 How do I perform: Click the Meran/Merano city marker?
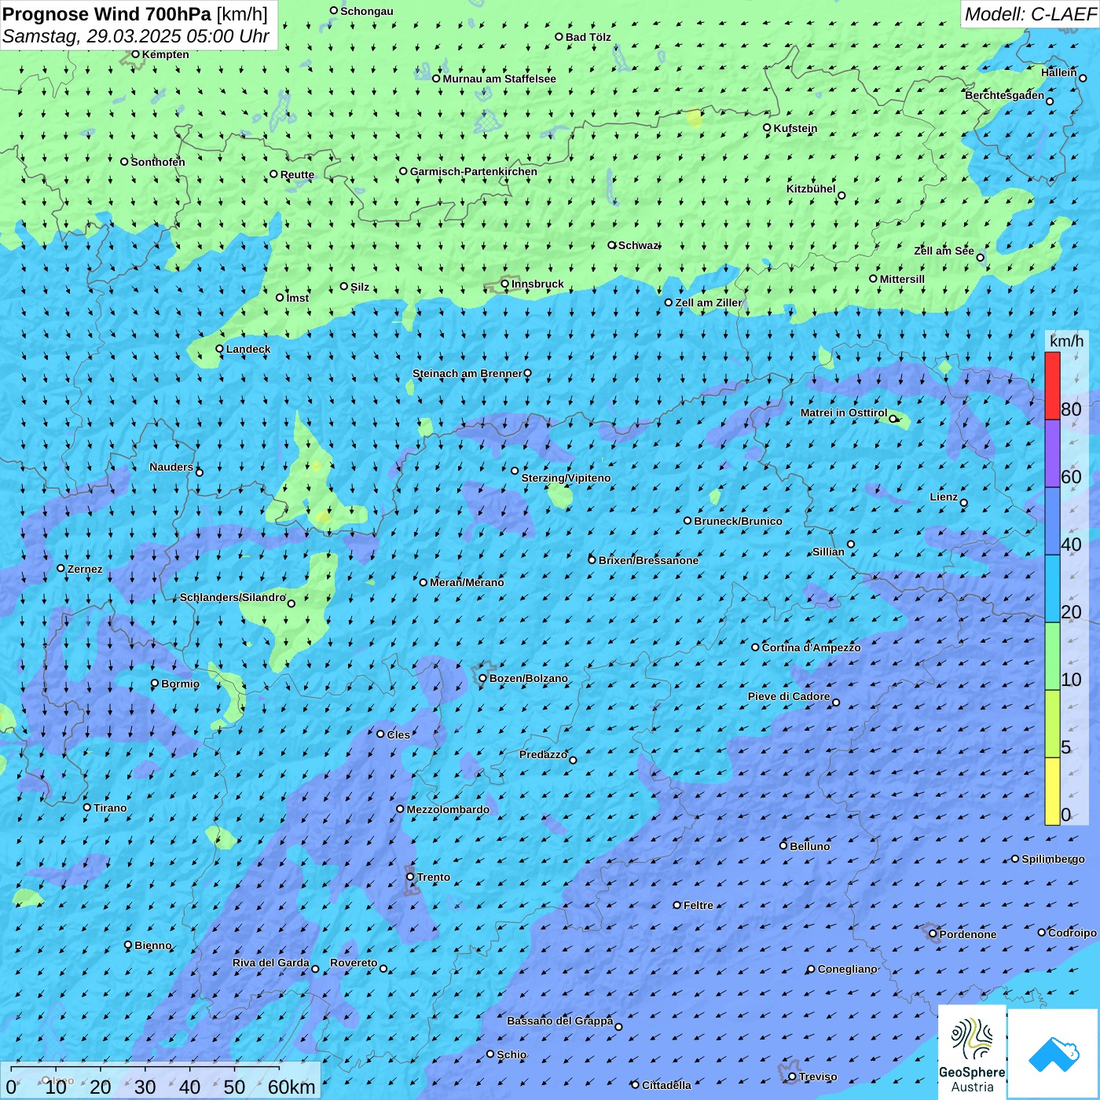pos(423,582)
